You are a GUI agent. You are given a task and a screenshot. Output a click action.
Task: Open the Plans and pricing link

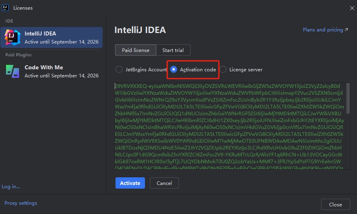click(x=322, y=30)
